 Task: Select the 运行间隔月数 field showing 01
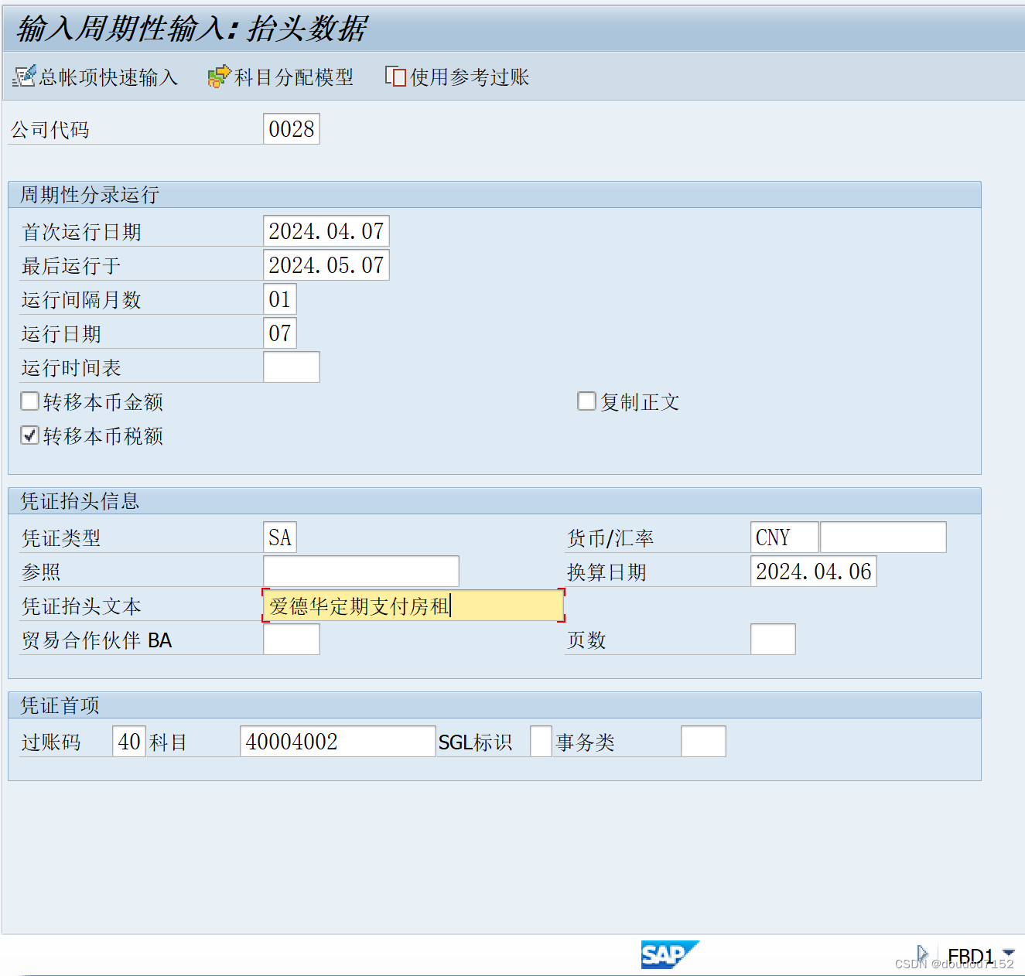pos(280,299)
